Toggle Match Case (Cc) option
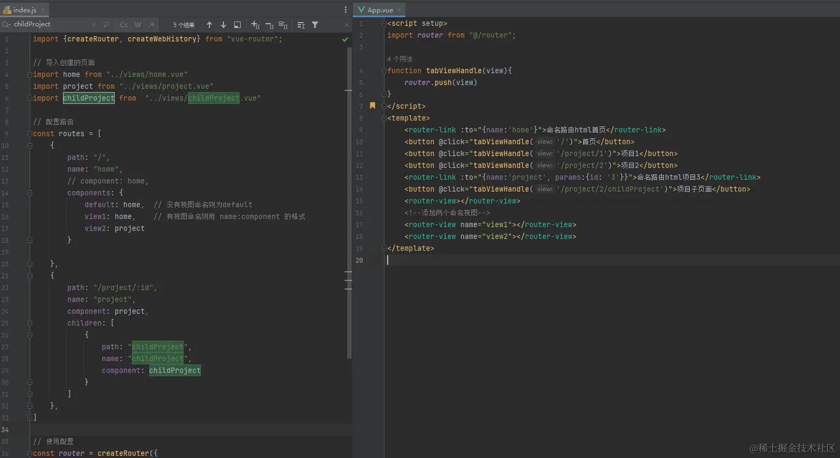The image size is (840, 458). pos(124,25)
